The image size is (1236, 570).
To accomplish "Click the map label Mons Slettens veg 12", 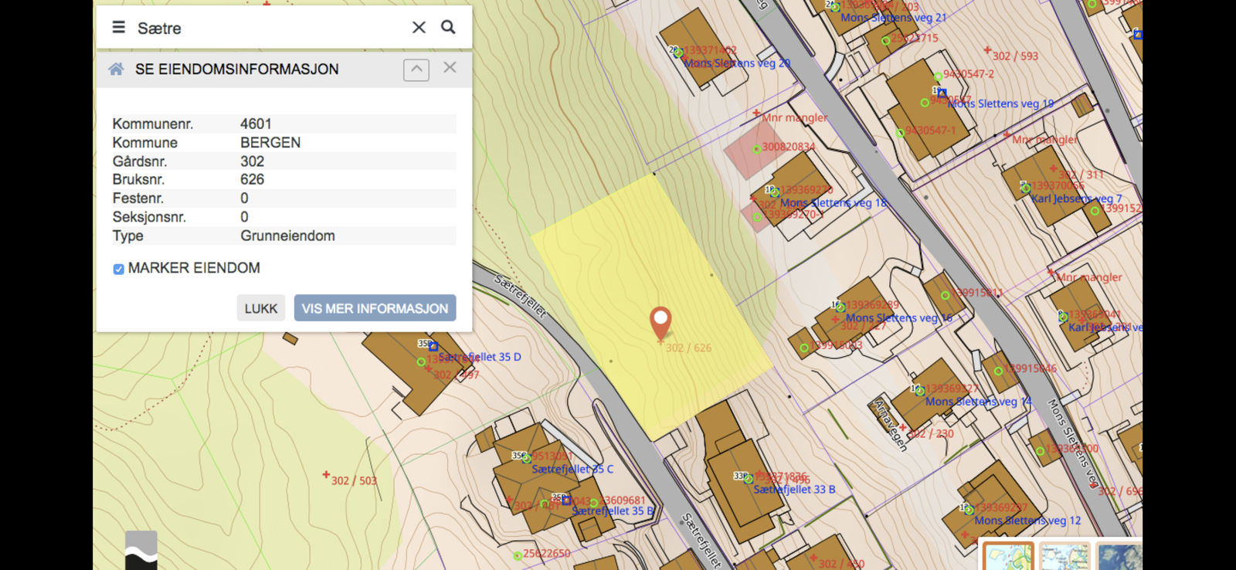I will 1027,521.
